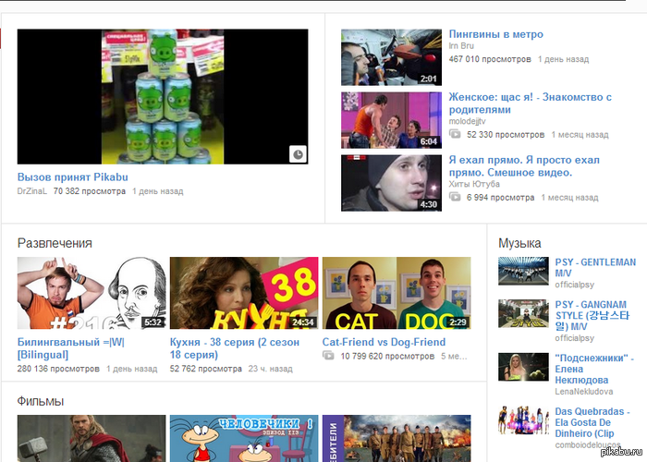This screenshot has height=462, width=647.
Task: Open the Thor movie thumbnail under Фильмы
Action: tap(92, 439)
